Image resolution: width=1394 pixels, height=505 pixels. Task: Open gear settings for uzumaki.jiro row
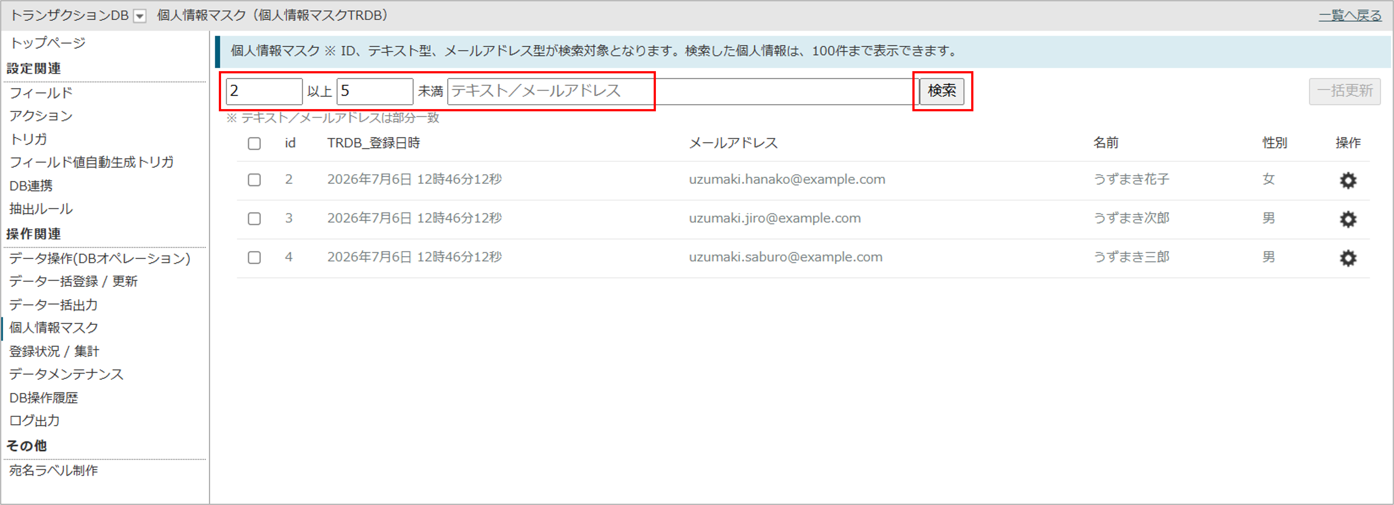tap(1348, 219)
